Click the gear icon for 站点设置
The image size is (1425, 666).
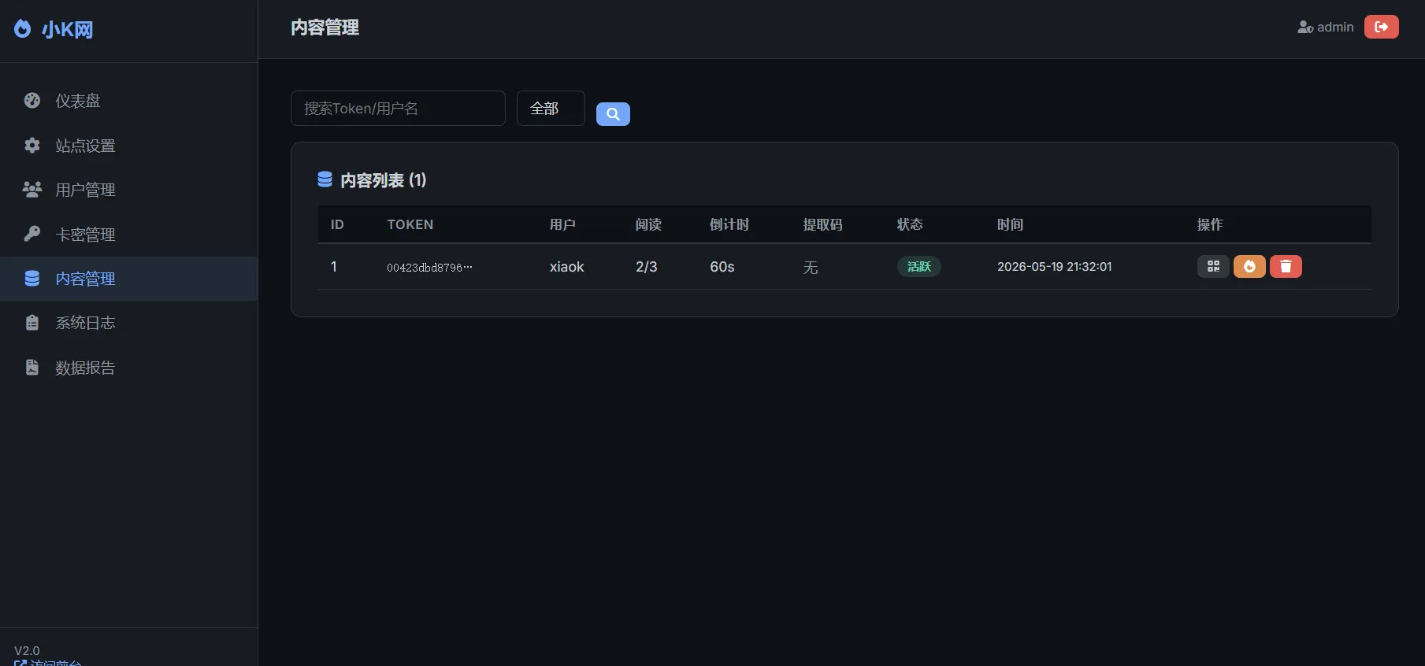[32, 145]
